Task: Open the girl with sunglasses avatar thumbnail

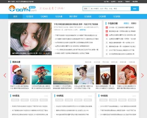Action: coord(84,74)
